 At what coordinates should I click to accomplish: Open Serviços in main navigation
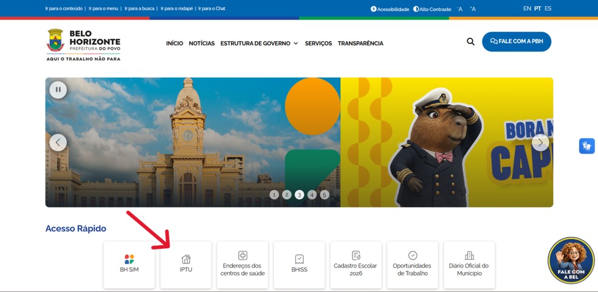[x=318, y=44]
